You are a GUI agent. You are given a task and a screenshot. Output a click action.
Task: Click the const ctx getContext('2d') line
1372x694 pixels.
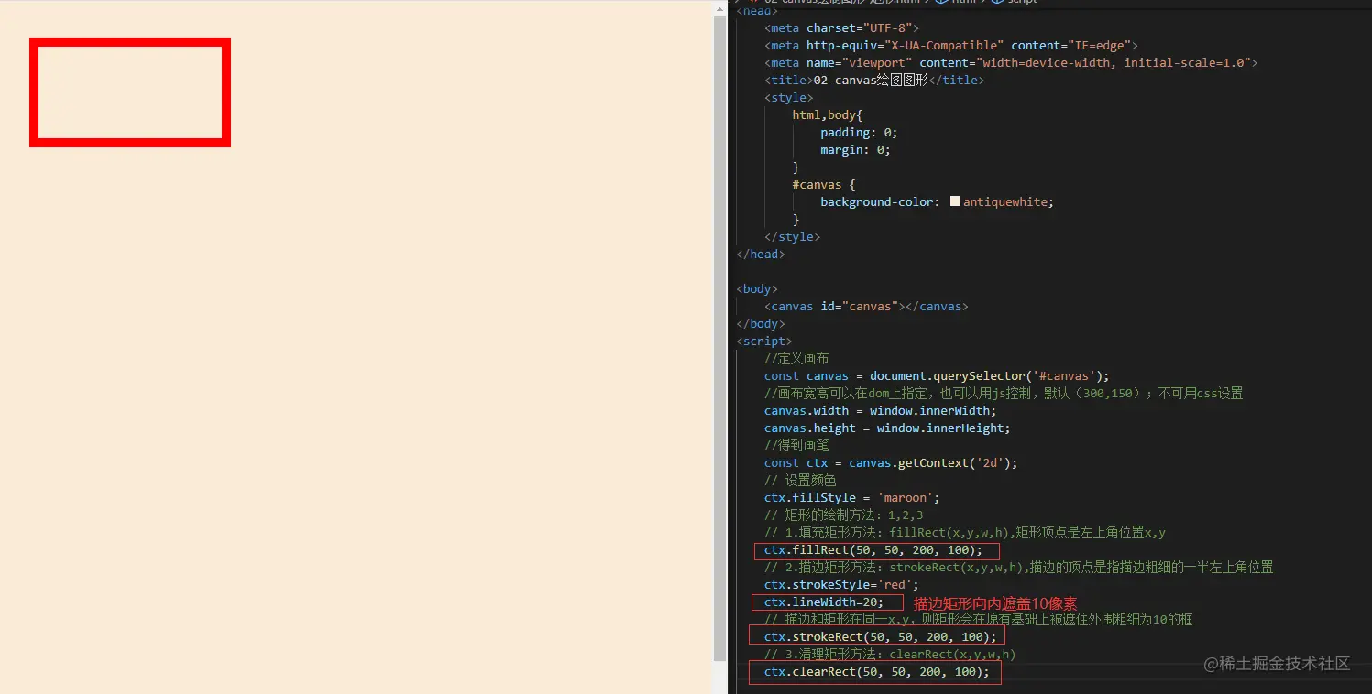pos(891,462)
